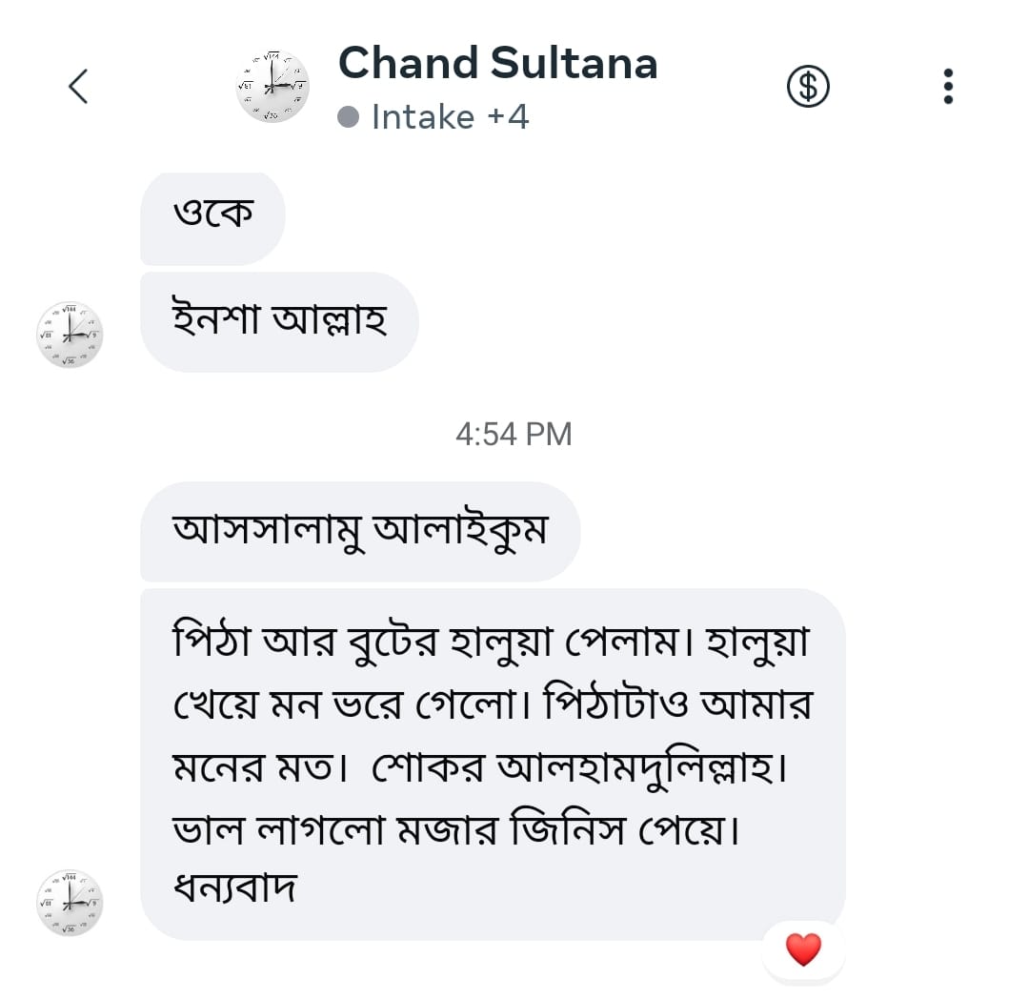
Task: Open the payments icon in chat header
Action: pyautogui.click(x=808, y=86)
